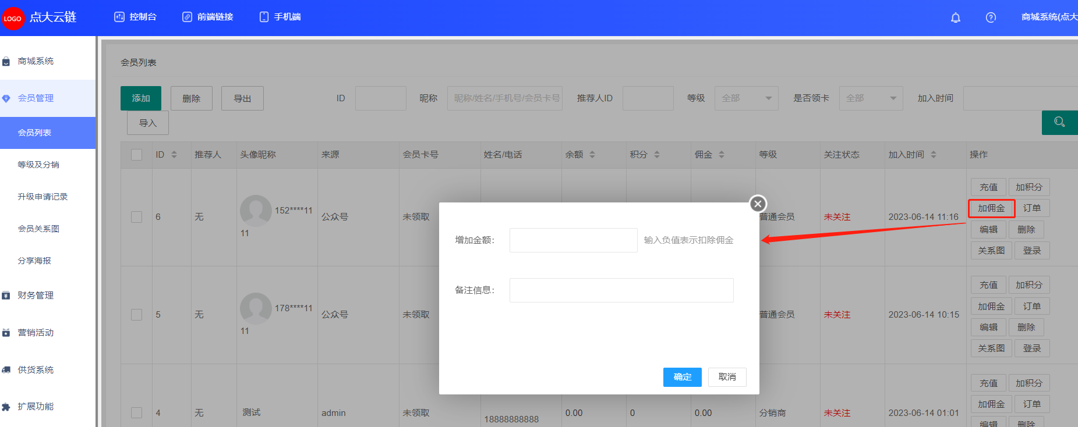Sort by 佣金 column arrows

click(x=722, y=155)
